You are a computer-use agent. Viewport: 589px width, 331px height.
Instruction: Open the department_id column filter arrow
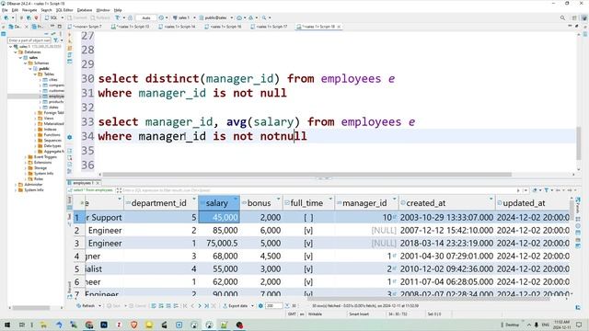point(194,200)
